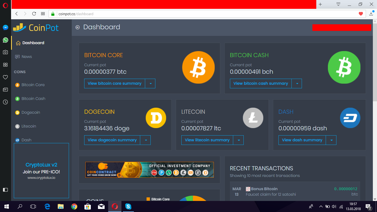Click the Bitcoin Core current pot amount
The image size is (377, 212).
(105, 72)
